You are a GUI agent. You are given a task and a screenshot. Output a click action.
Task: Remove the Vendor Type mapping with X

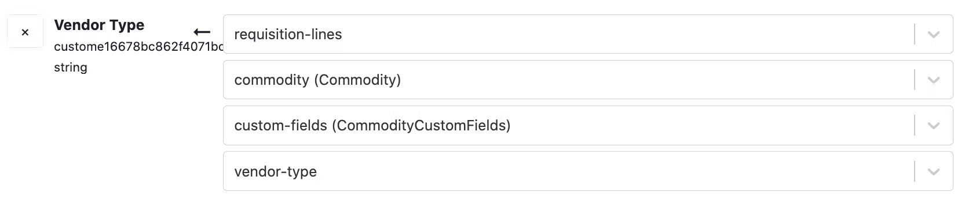(25, 32)
